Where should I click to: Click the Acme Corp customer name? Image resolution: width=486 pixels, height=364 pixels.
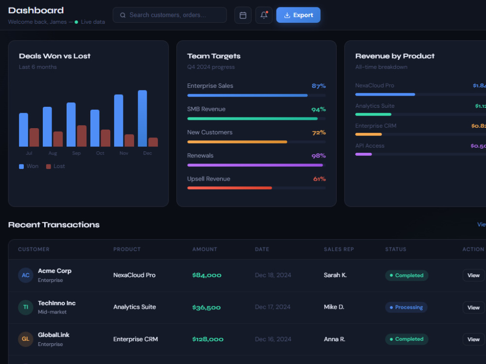coord(54,271)
